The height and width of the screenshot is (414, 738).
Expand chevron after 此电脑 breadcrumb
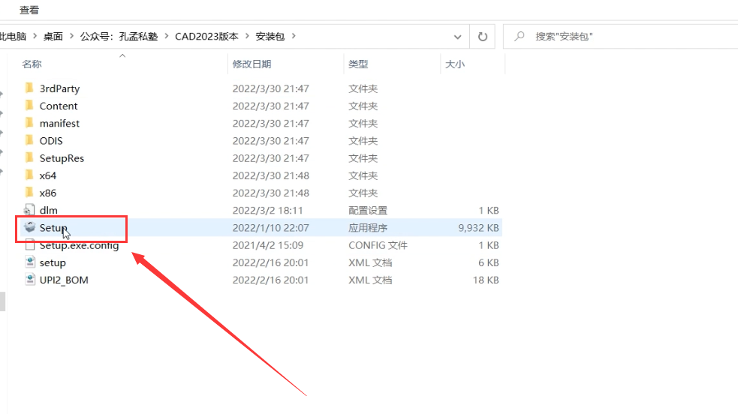(x=35, y=36)
